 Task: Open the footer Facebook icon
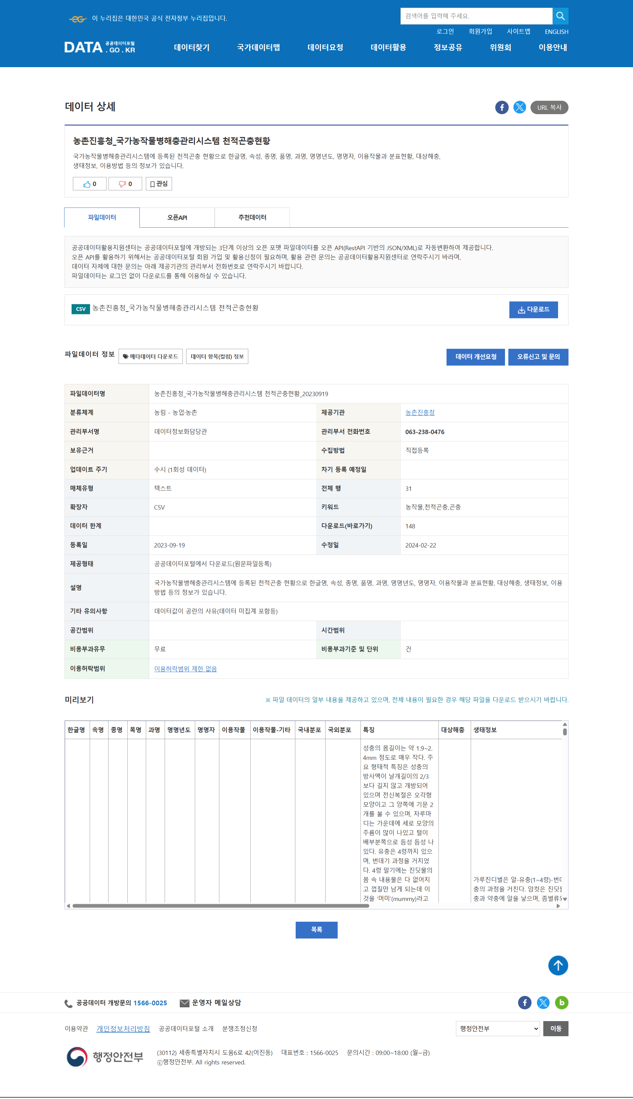524,1002
